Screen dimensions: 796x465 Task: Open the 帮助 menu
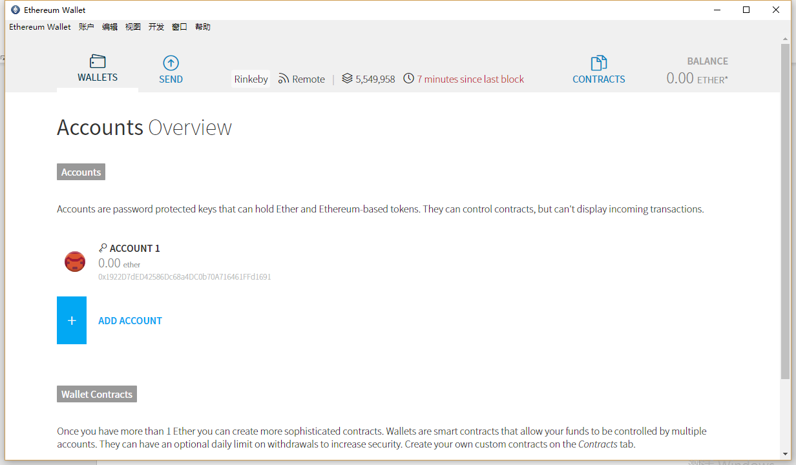click(203, 27)
